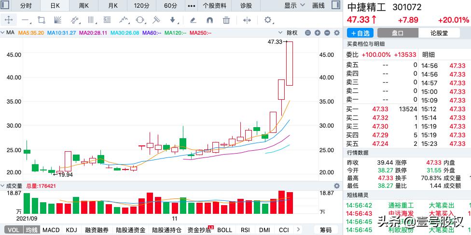The height and width of the screenshot is (235, 471).
Task: Select the 60分 period tab
Action: [171, 6]
